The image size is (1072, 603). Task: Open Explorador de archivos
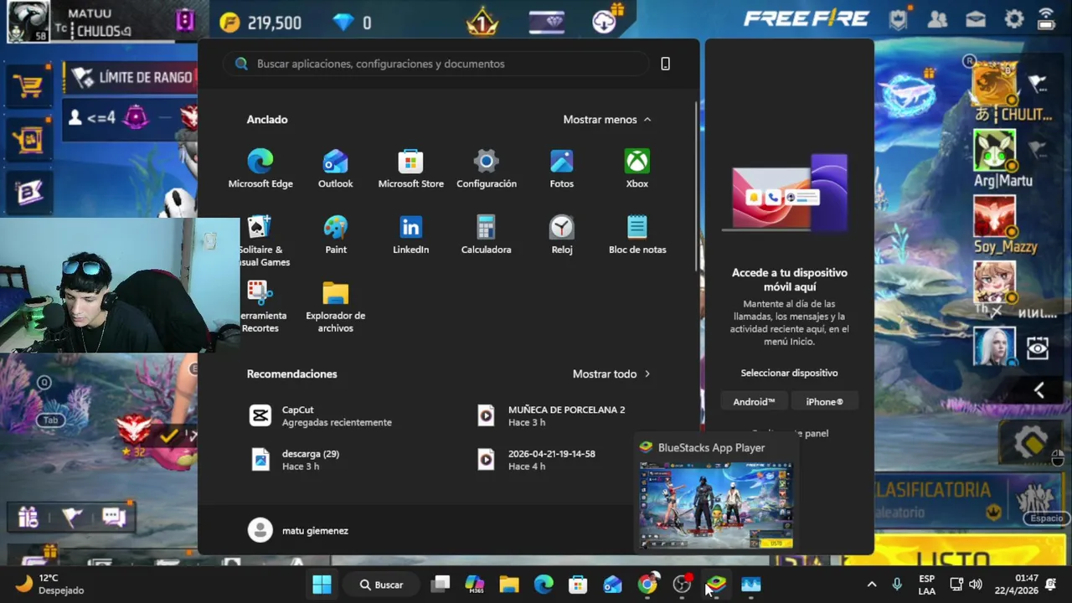[335, 307]
